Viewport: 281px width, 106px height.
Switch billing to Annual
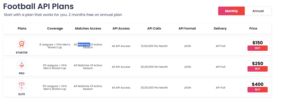pos(258,11)
